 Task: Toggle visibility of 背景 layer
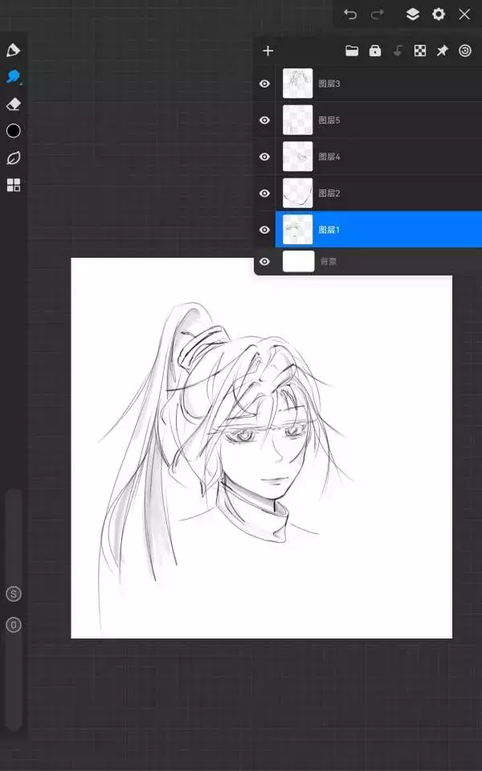pyautogui.click(x=264, y=261)
